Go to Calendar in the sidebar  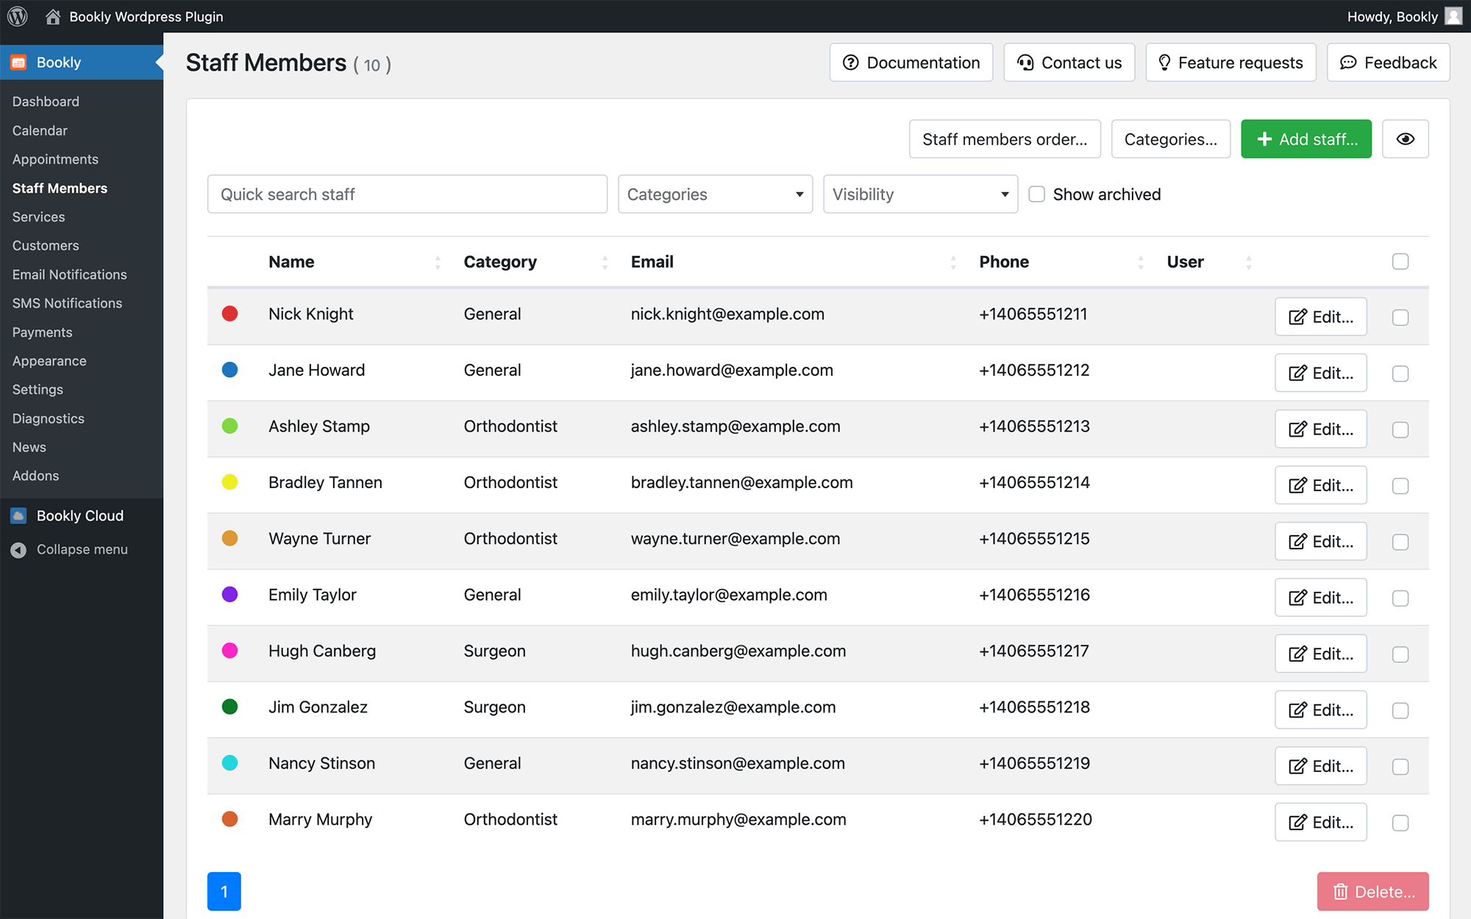40,130
